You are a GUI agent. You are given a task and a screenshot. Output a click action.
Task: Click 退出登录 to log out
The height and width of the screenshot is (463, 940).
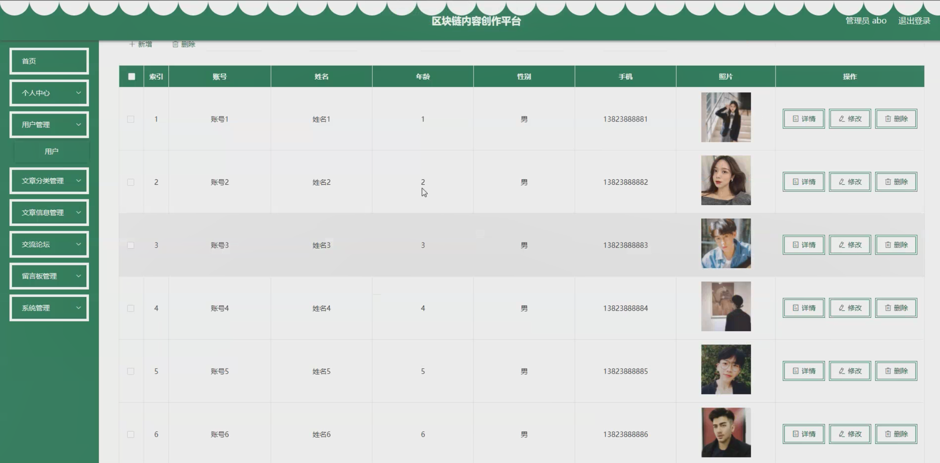pyautogui.click(x=914, y=21)
